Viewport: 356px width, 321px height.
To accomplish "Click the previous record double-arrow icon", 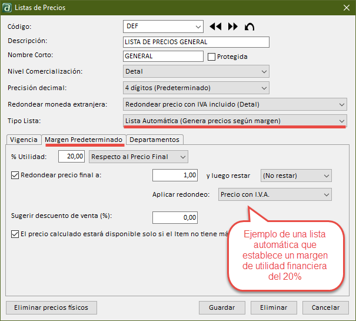I will [215, 27].
